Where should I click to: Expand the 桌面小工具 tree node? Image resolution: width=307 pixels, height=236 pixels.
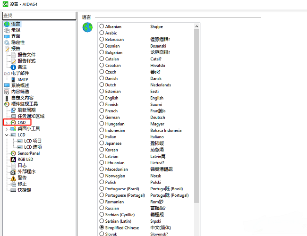(x=7, y=128)
